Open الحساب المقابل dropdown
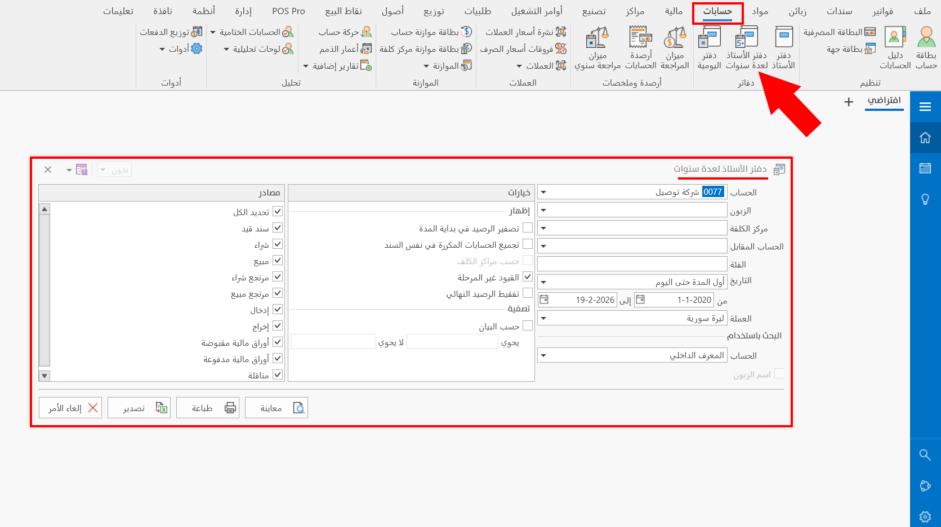 [x=543, y=246]
